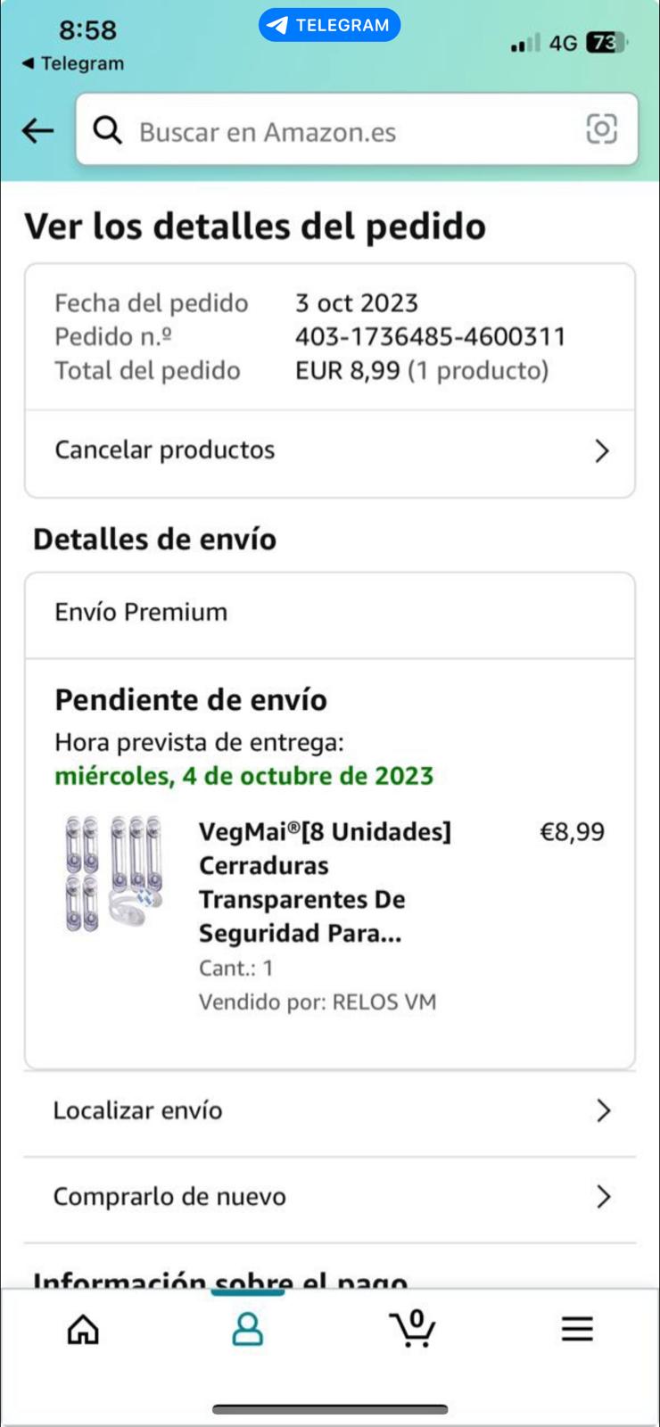Open the account profile tab
Image resolution: width=660 pixels, height=1427 pixels.
point(247,1329)
